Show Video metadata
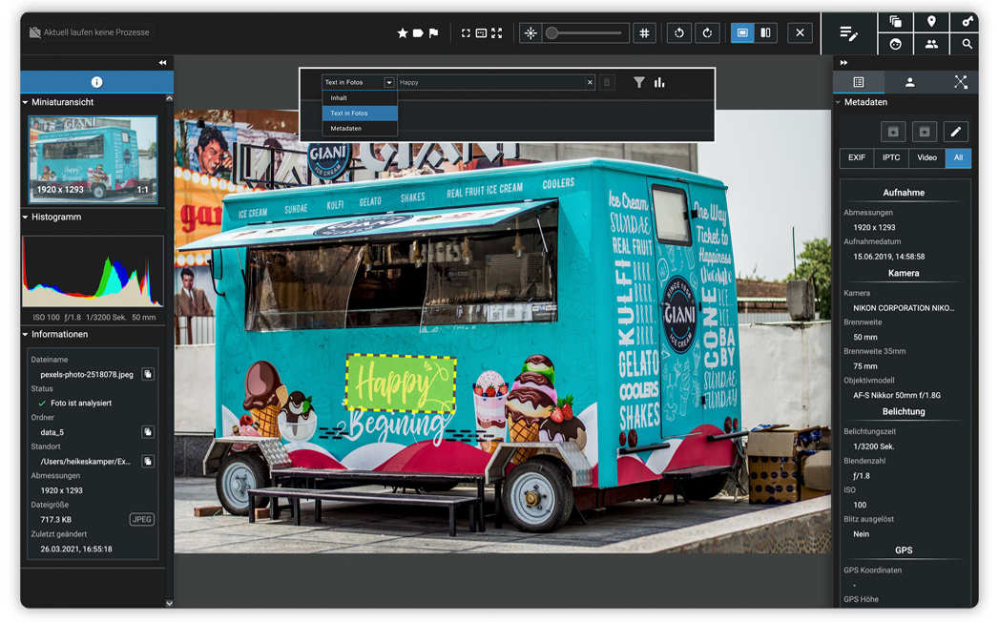Screen dimensions: 999x622 (927, 157)
